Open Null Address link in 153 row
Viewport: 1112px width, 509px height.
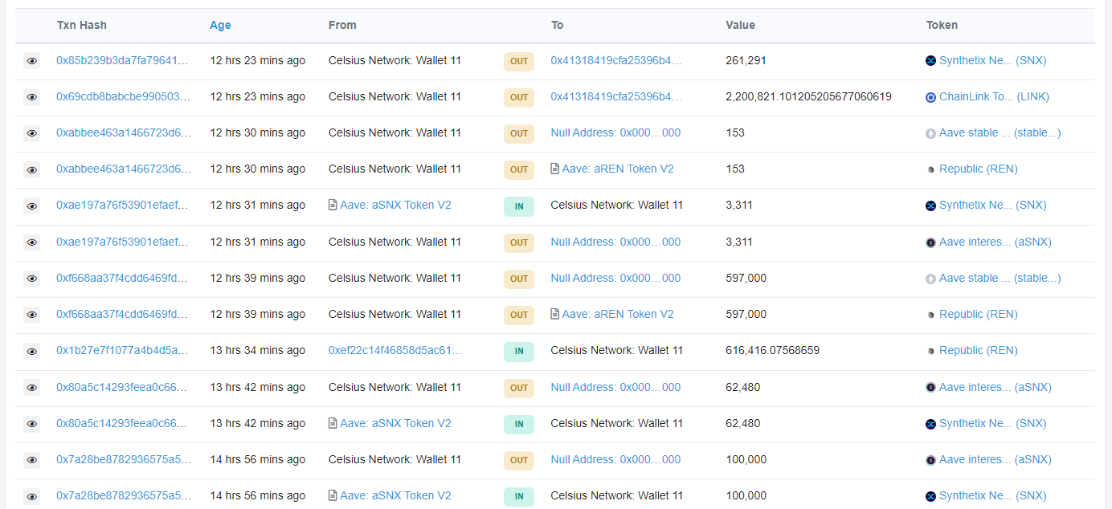615,132
